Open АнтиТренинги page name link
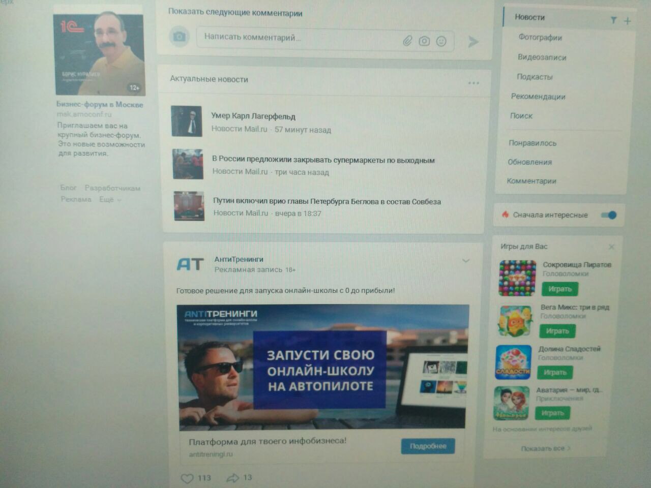Image resolution: width=651 pixels, height=488 pixels. pos(239,259)
